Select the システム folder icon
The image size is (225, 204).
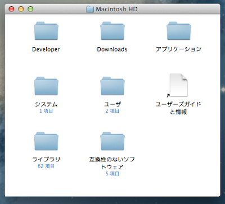coord(46,86)
